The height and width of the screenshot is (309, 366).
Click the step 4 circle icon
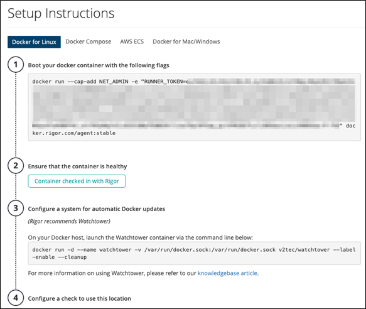16,298
